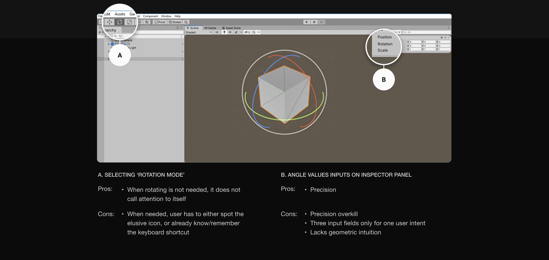Open chevron on highlighted hierarchy row
Image resolution: width=549 pixels, height=260 pixels.
tap(182, 59)
